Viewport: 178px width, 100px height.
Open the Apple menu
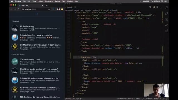[x=12, y=1]
